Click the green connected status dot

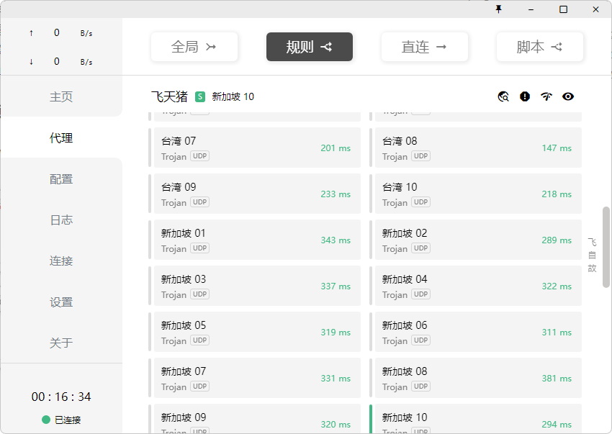tap(46, 420)
